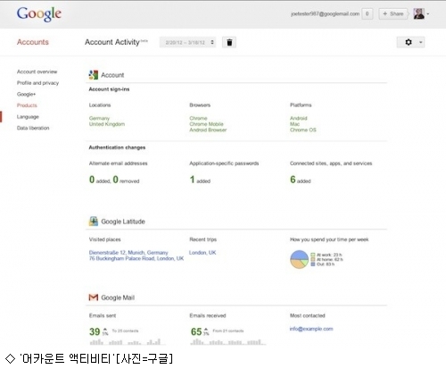Click the Google Mail section title
This screenshot has height=369, width=446.
tap(118, 298)
